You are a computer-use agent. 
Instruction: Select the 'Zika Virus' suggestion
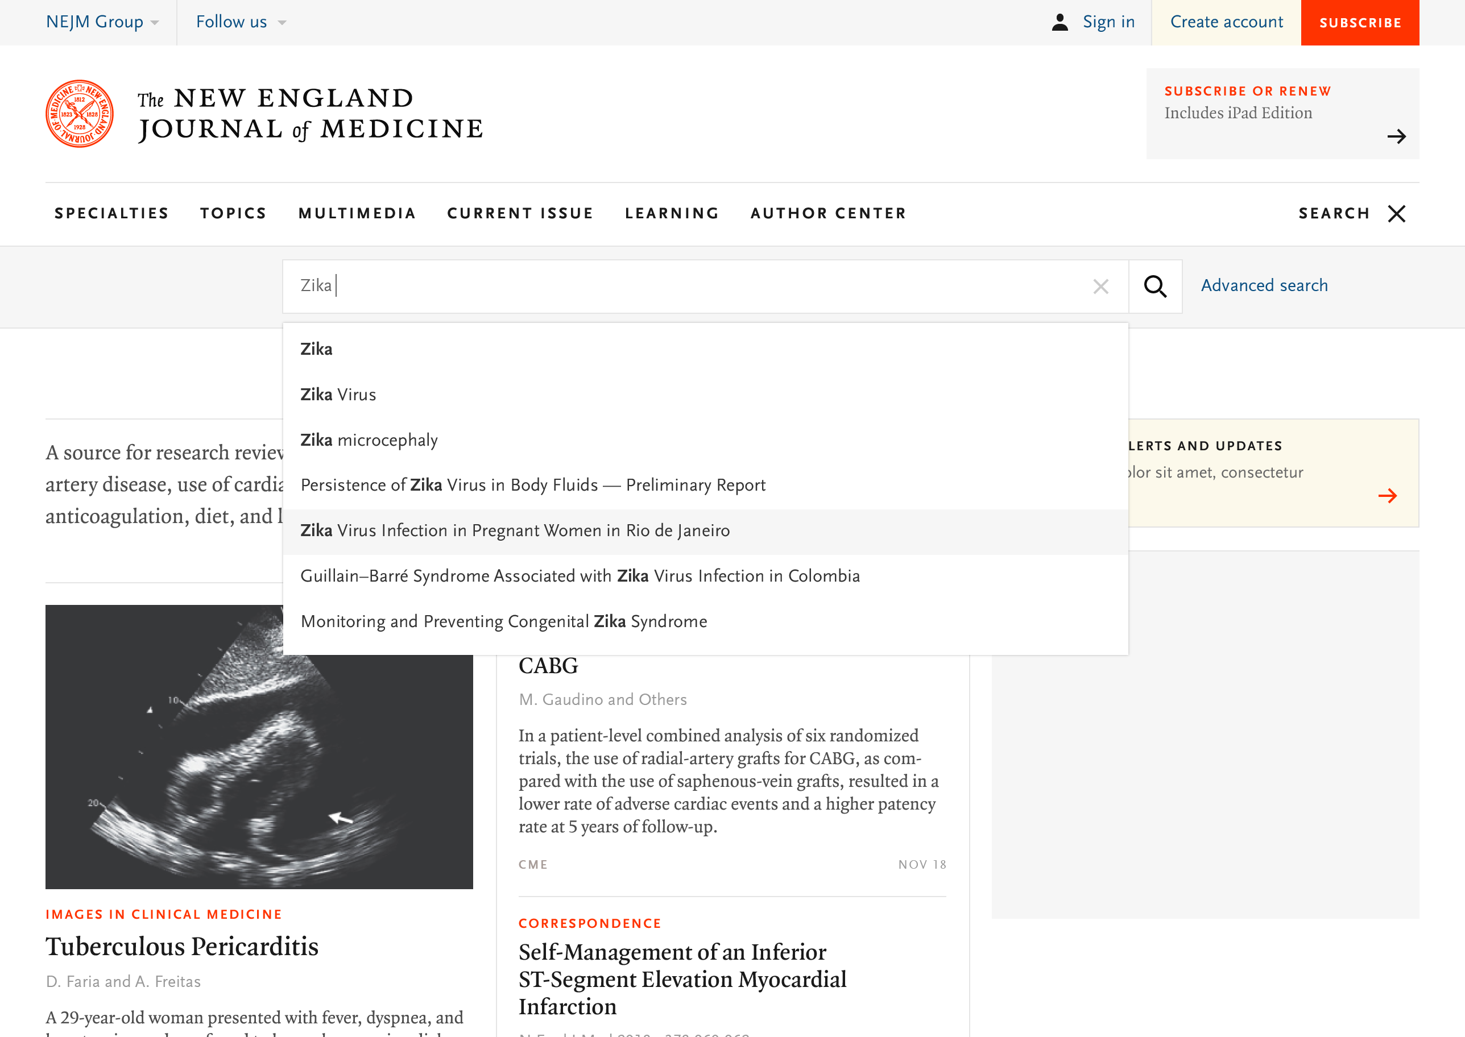coord(338,395)
